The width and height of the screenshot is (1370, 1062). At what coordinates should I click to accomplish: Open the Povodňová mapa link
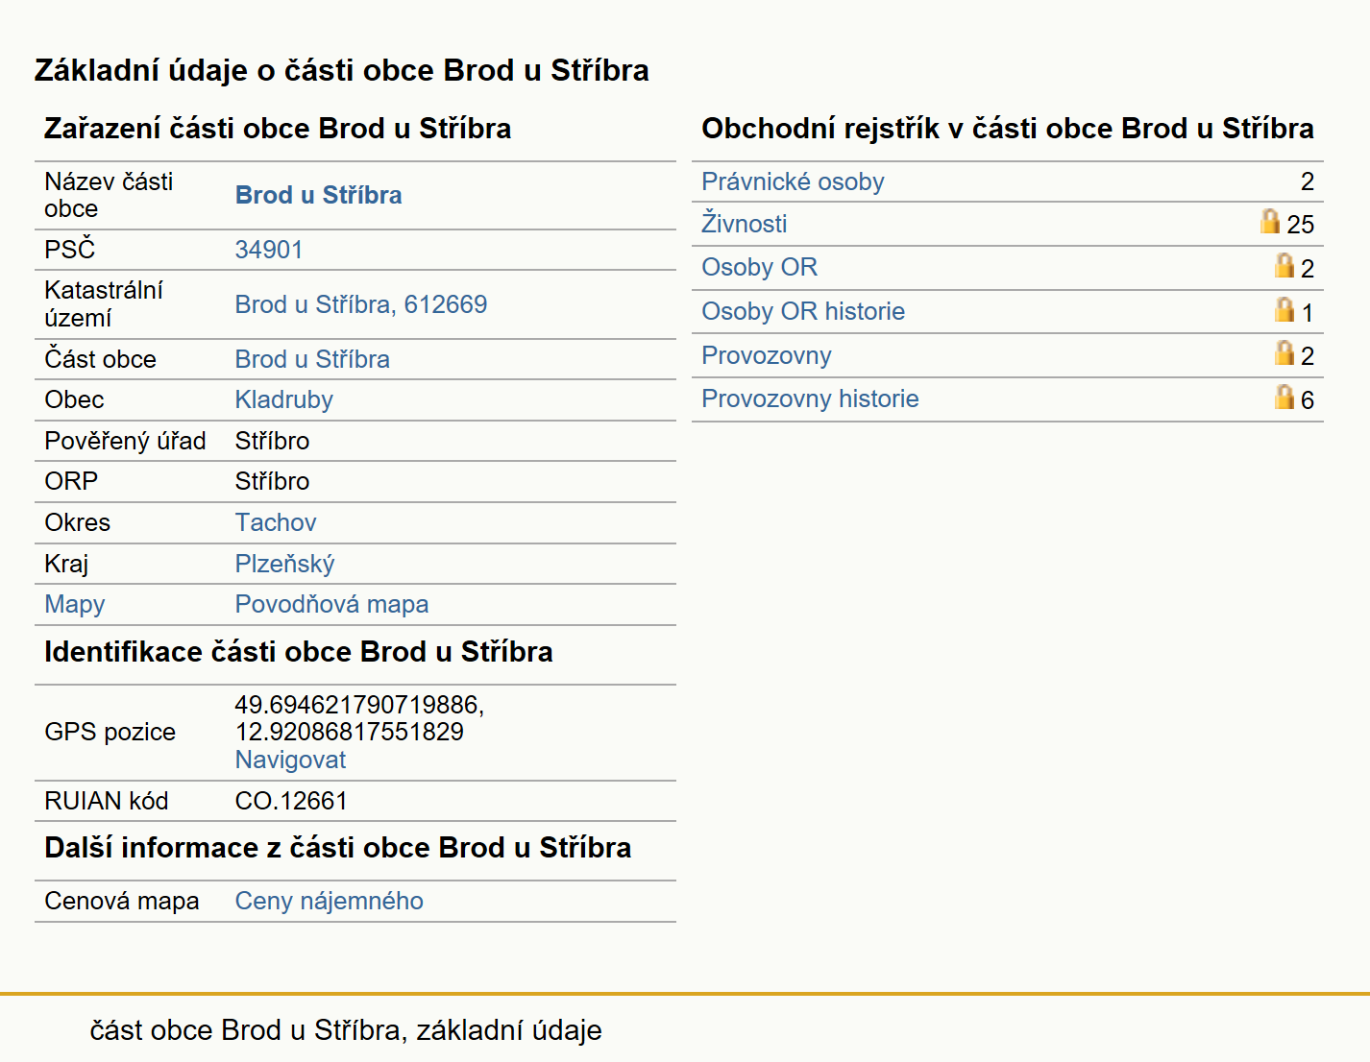click(x=331, y=604)
